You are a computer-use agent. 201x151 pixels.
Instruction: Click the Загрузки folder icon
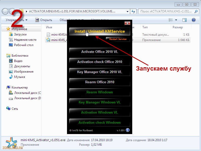[11, 34]
